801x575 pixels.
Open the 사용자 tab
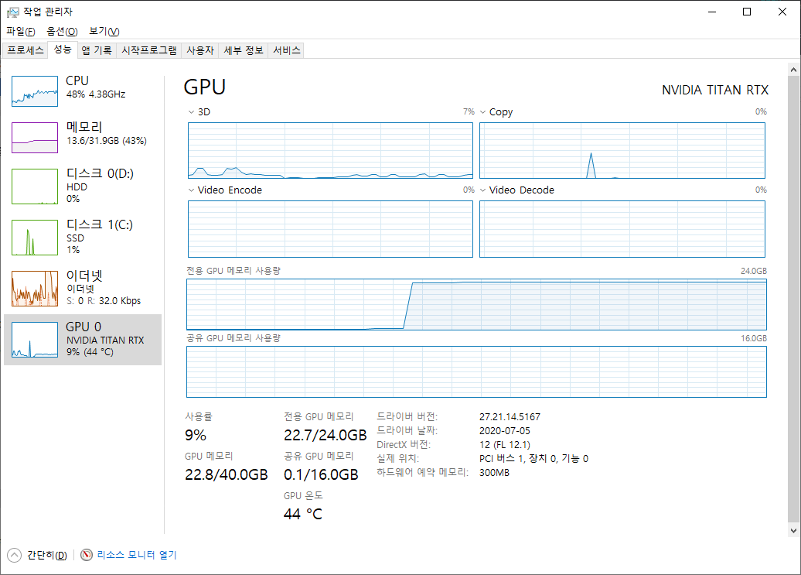click(x=199, y=50)
